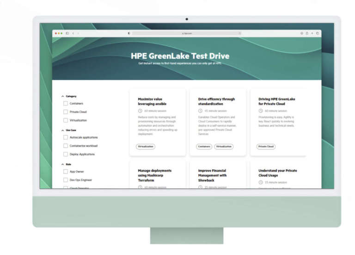Click the Use Case section heading
Image resolution: width=355 pixels, height=255 pixels.
[x=71, y=131]
